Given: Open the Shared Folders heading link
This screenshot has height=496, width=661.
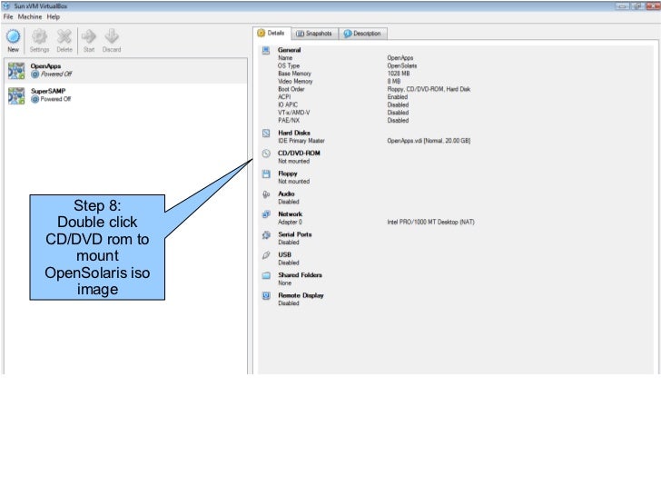Looking at the screenshot, I should (300, 274).
